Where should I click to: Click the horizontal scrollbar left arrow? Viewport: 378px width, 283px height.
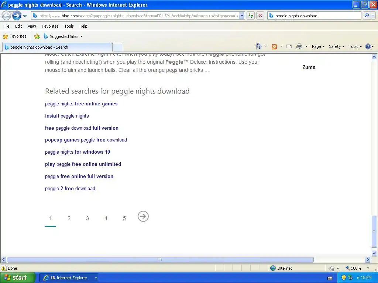3,260
